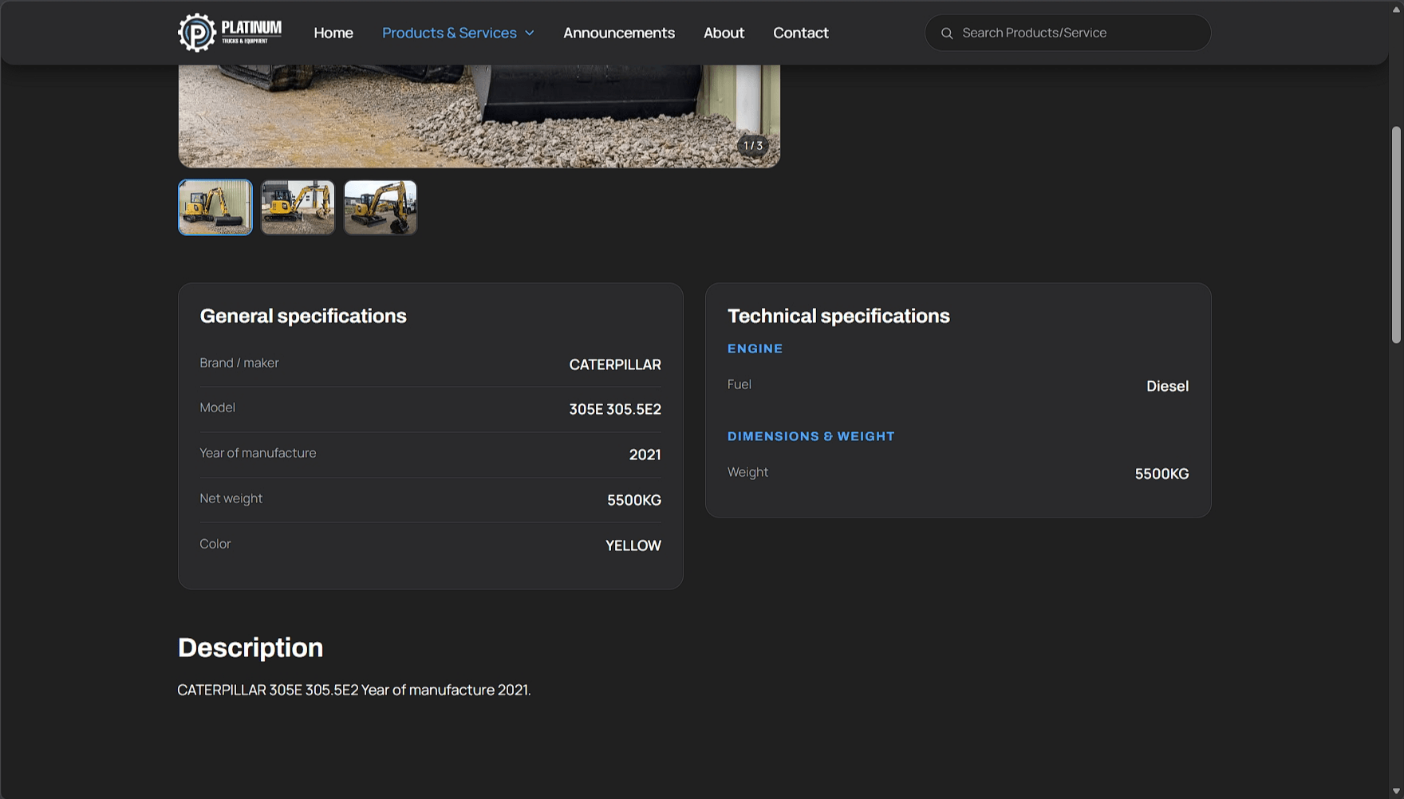Click the DIMENSIONS & WEIGHT heading
Image resolution: width=1404 pixels, height=799 pixels.
pos(810,436)
